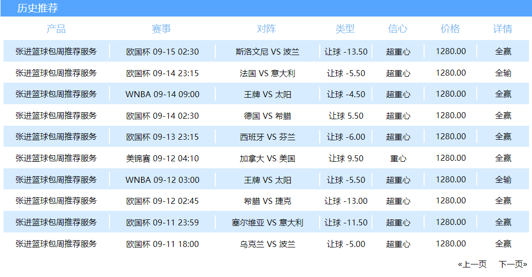Click the 赛事 column header
Image resolution: width=532 pixels, height=277 pixels.
pyautogui.click(x=162, y=29)
